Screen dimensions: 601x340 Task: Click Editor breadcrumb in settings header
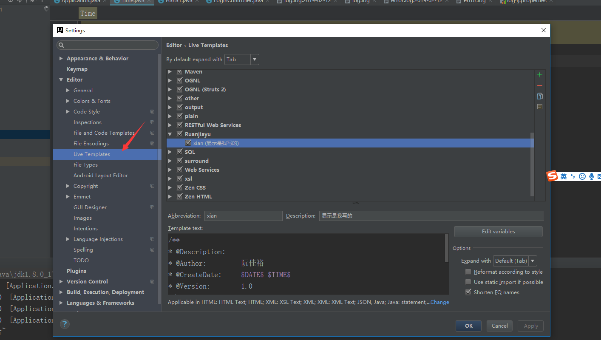tap(174, 45)
